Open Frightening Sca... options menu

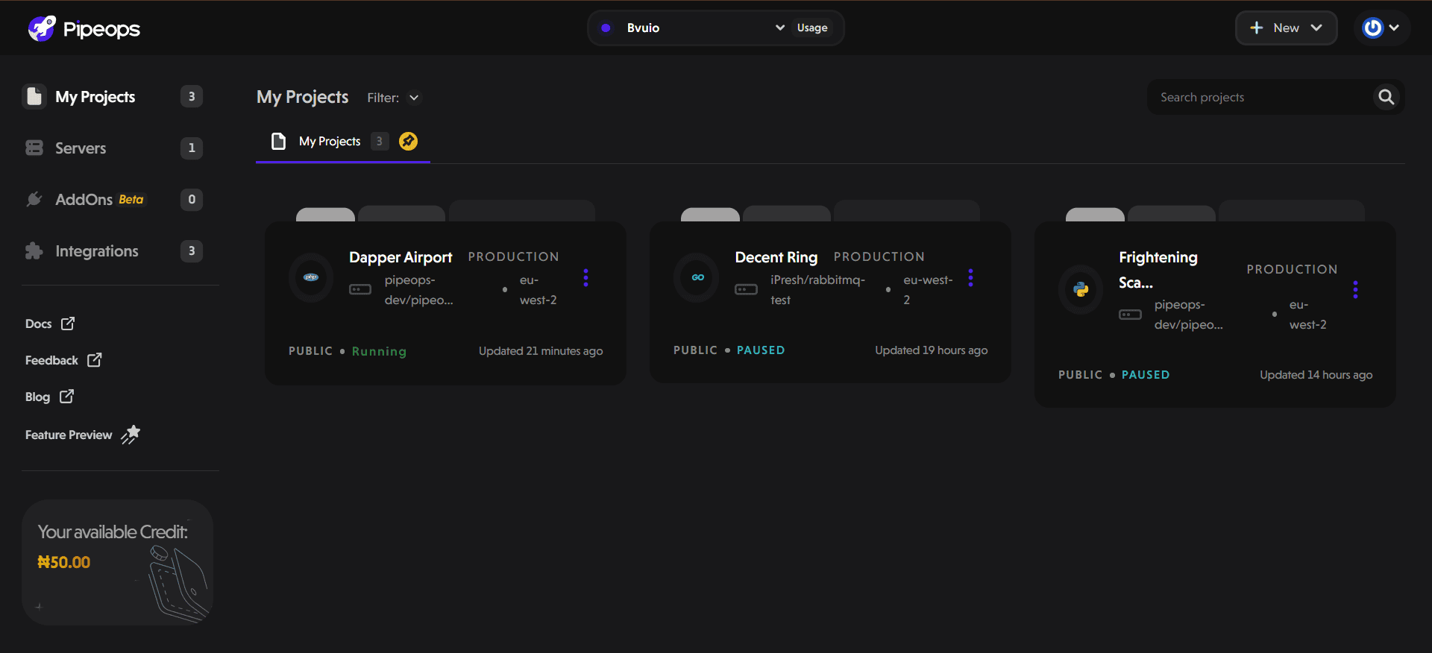tap(1356, 290)
